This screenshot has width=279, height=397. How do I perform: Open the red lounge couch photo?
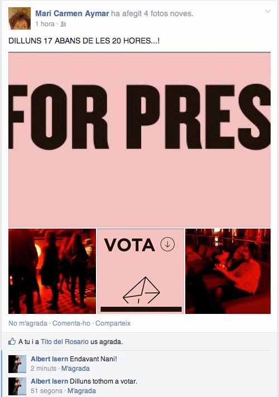click(228, 271)
